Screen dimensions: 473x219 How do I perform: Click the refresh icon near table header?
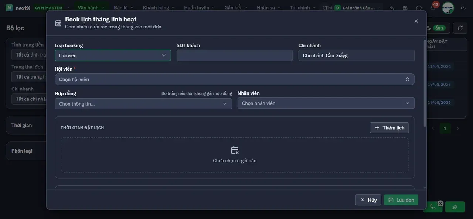click(x=460, y=28)
